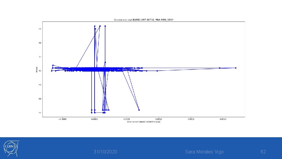Click the y-axis tick label 55
The width and height of the screenshot is (282, 159).
tap(40, 113)
